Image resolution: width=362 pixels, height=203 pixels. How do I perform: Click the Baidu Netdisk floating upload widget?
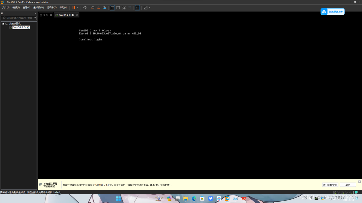coord(333,12)
